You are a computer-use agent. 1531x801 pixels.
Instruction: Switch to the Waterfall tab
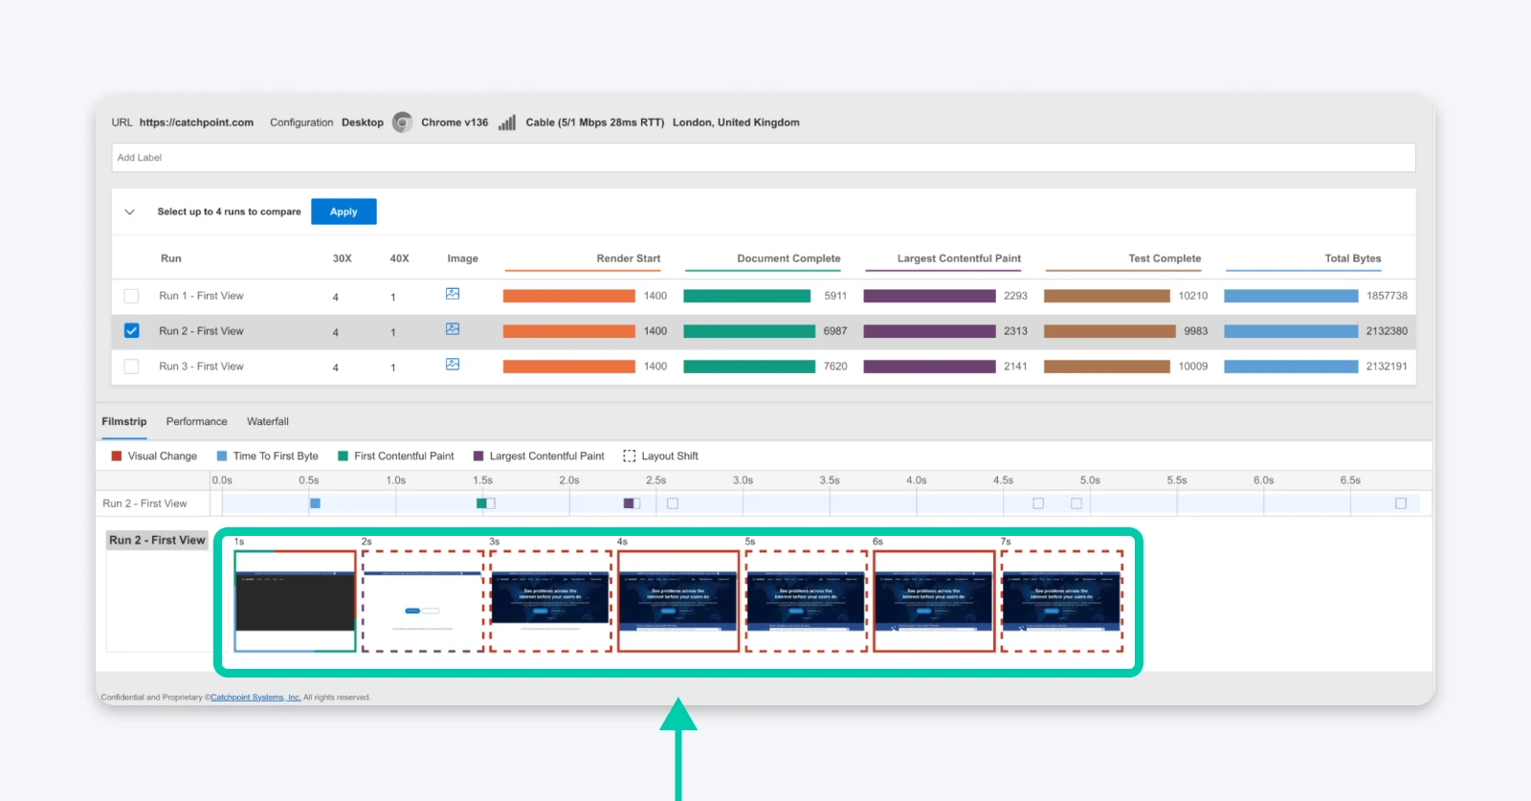pyautogui.click(x=268, y=421)
